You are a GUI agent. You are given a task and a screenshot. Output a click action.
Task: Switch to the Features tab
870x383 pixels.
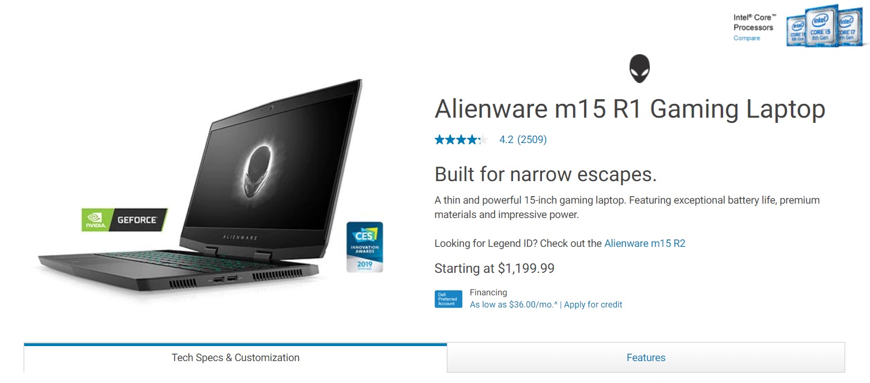point(646,358)
